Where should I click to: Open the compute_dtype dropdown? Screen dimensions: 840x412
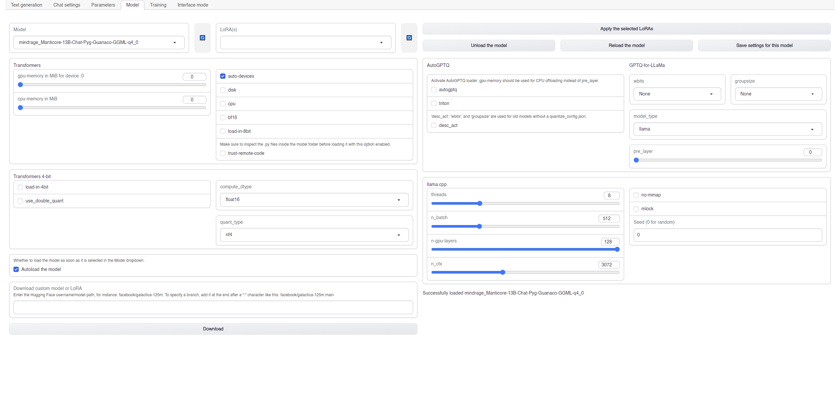click(314, 199)
